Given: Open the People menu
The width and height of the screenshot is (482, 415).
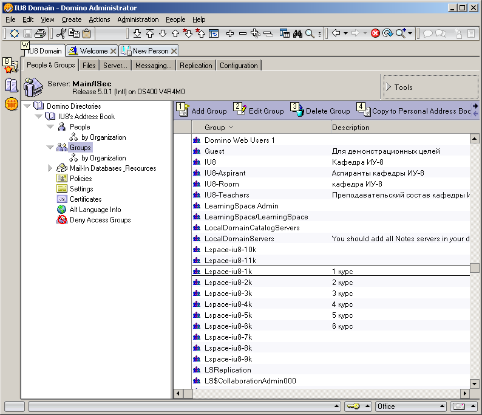Looking at the screenshot, I should (175, 19).
